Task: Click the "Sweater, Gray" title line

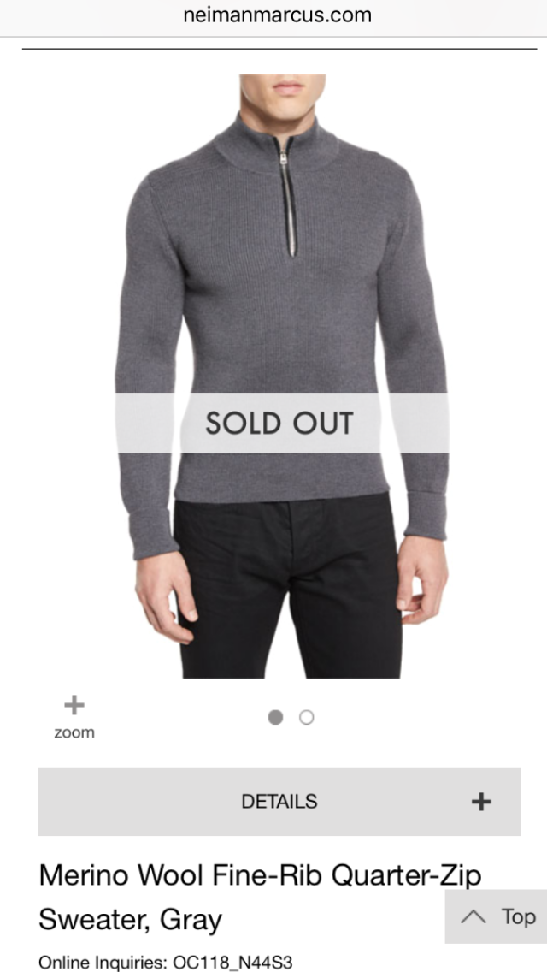Action: click(x=130, y=919)
